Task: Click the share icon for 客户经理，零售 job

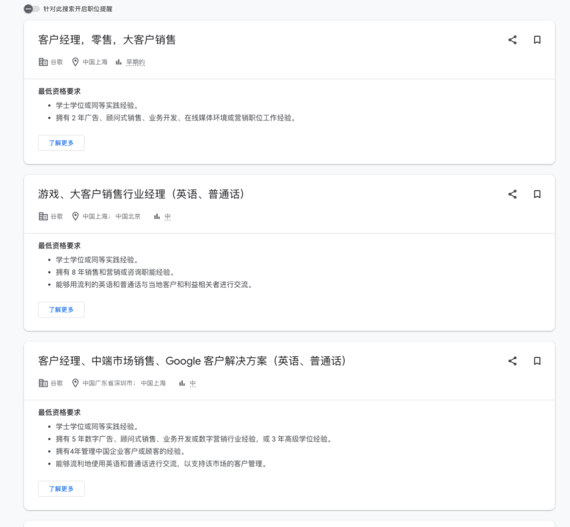Action: (x=511, y=40)
